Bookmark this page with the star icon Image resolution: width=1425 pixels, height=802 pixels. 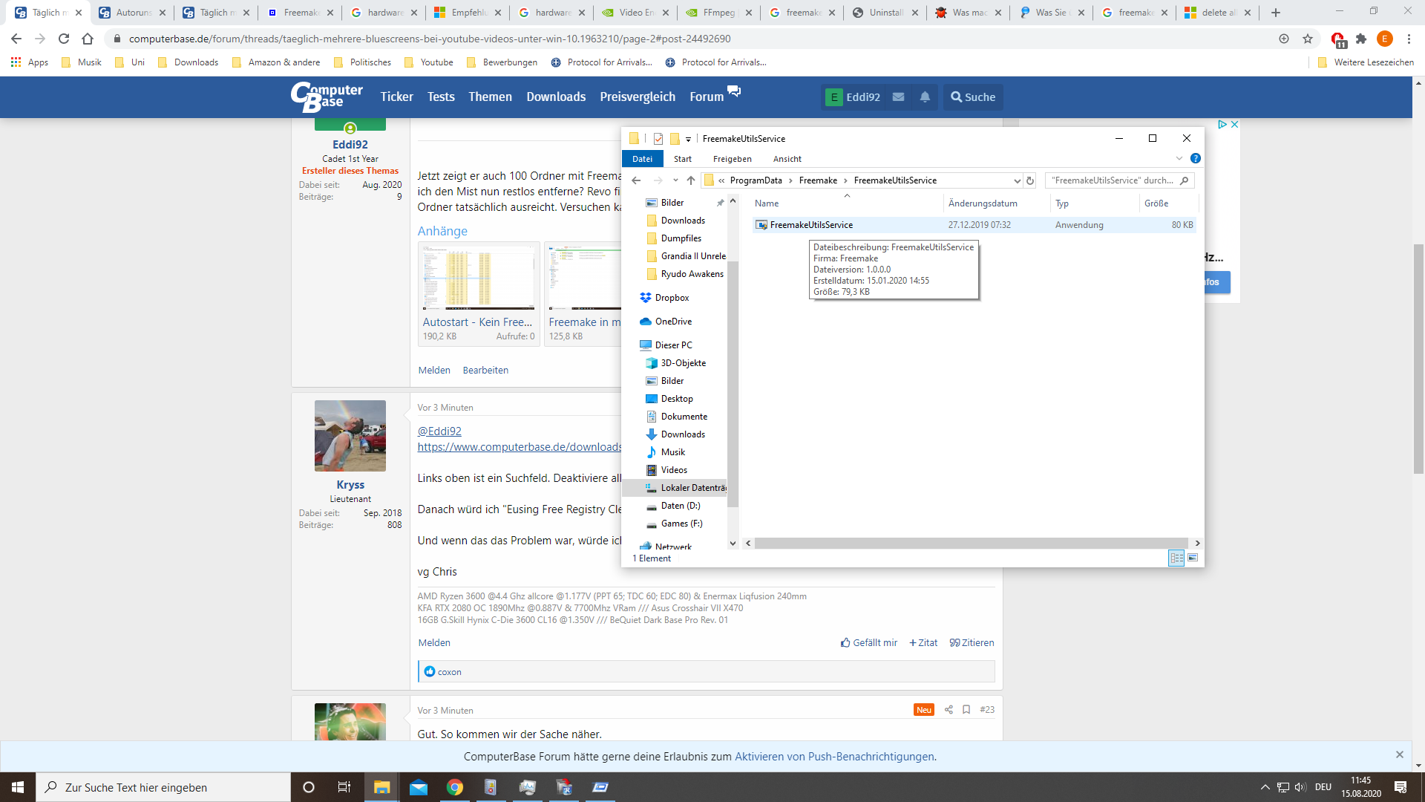[1308, 39]
